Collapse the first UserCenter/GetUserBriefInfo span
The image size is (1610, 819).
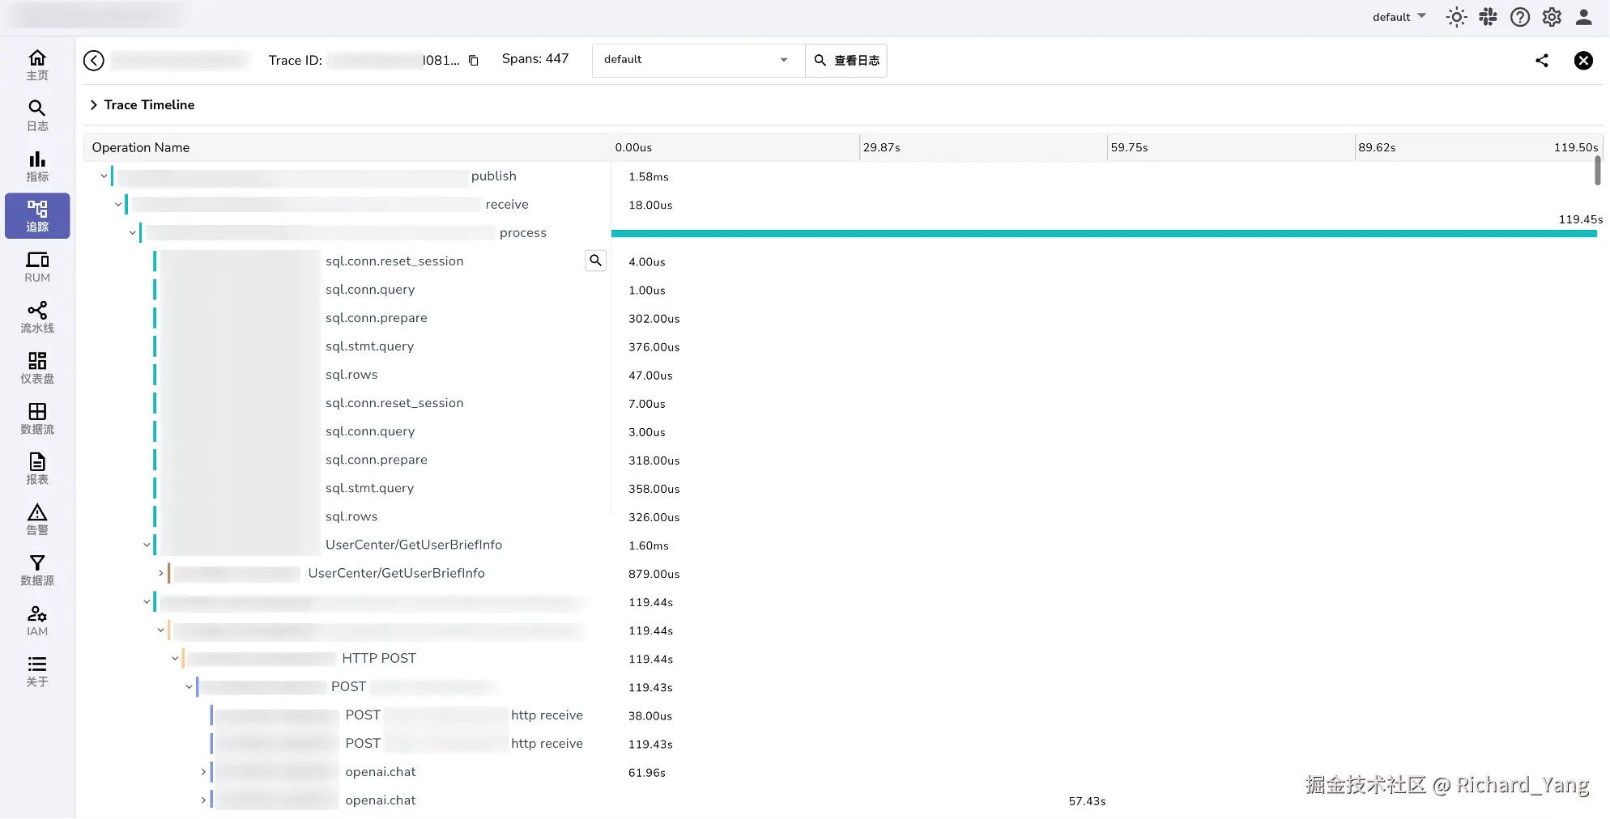(x=147, y=545)
